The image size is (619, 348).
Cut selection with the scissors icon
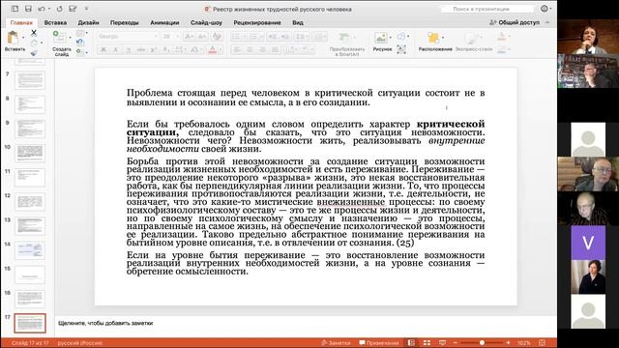tap(34, 33)
